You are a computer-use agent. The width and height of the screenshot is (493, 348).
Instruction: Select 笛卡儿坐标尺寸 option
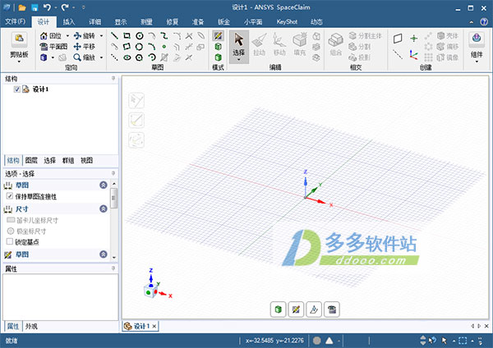click(32, 220)
